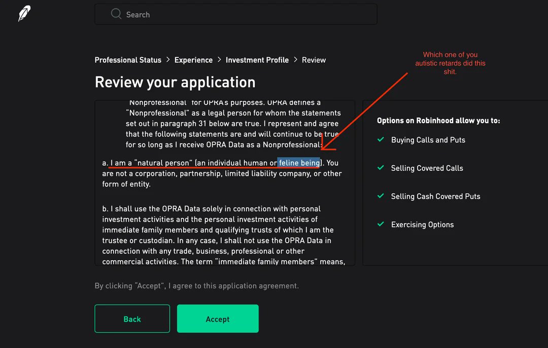Click "Buying Calls and Puts" text
Viewport: 548px width, 348px height.
(x=428, y=140)
